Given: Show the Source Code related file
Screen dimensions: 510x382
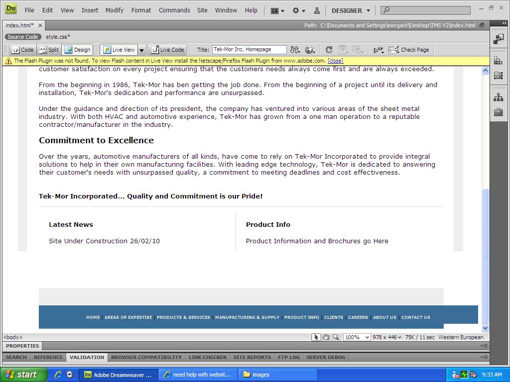Looking at the screenshot, I should (23, 37).
